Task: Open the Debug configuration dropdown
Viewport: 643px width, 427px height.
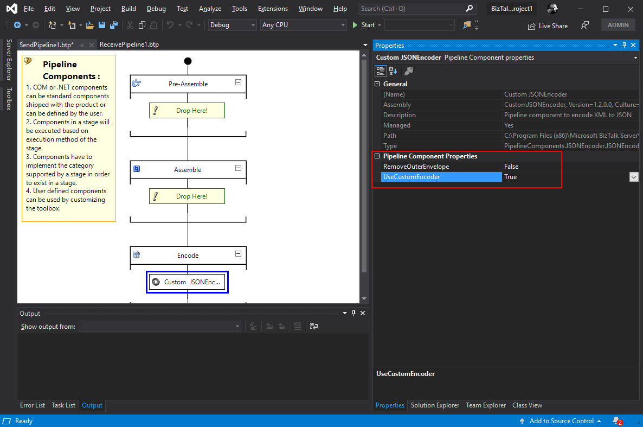Action: click(x=233, y=25)
